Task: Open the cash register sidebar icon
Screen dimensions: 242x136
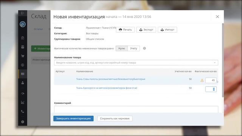Action: (x=23, y=47)
